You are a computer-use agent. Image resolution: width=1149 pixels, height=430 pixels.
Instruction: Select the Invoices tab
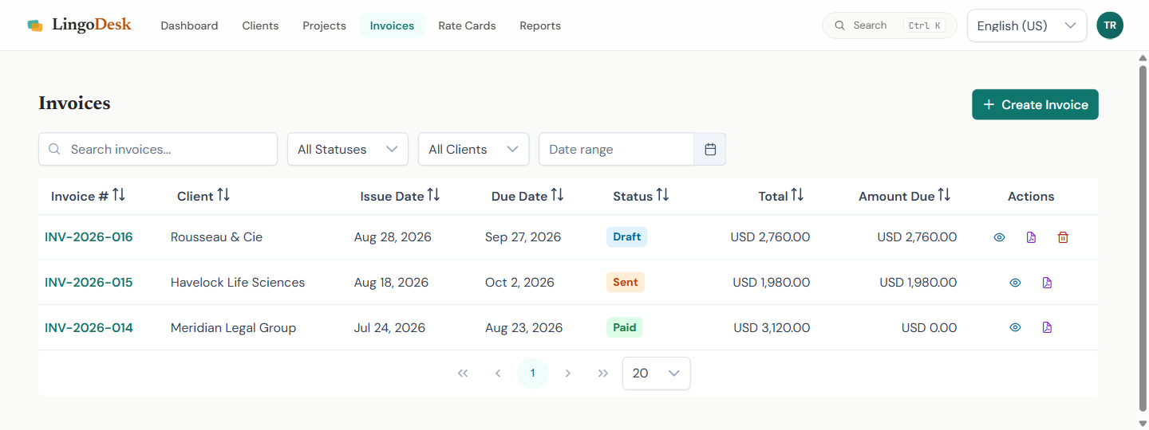pos(392,25)
